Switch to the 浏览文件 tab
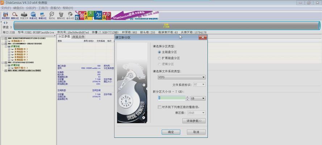Viewport: 322px width, 145px height. pyautogui.click(x=78, y=37)
